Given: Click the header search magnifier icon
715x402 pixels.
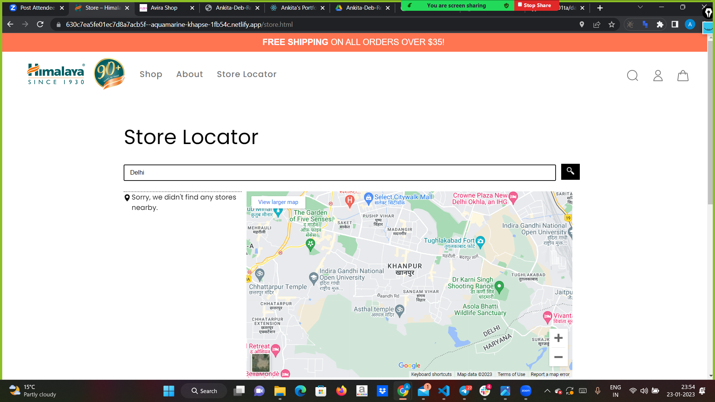Looking at the screenshot, I should (x=632, y=76).
